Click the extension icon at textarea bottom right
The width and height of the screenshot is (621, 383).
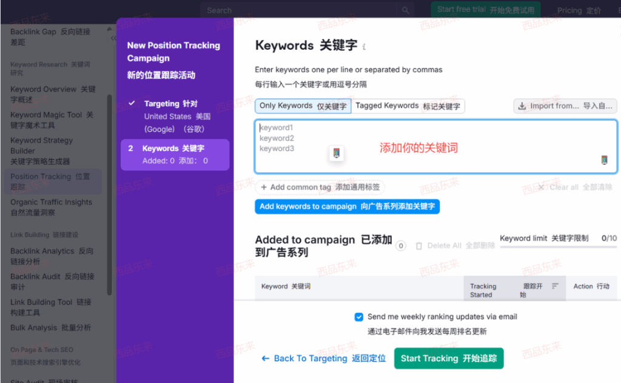[604, 160]
